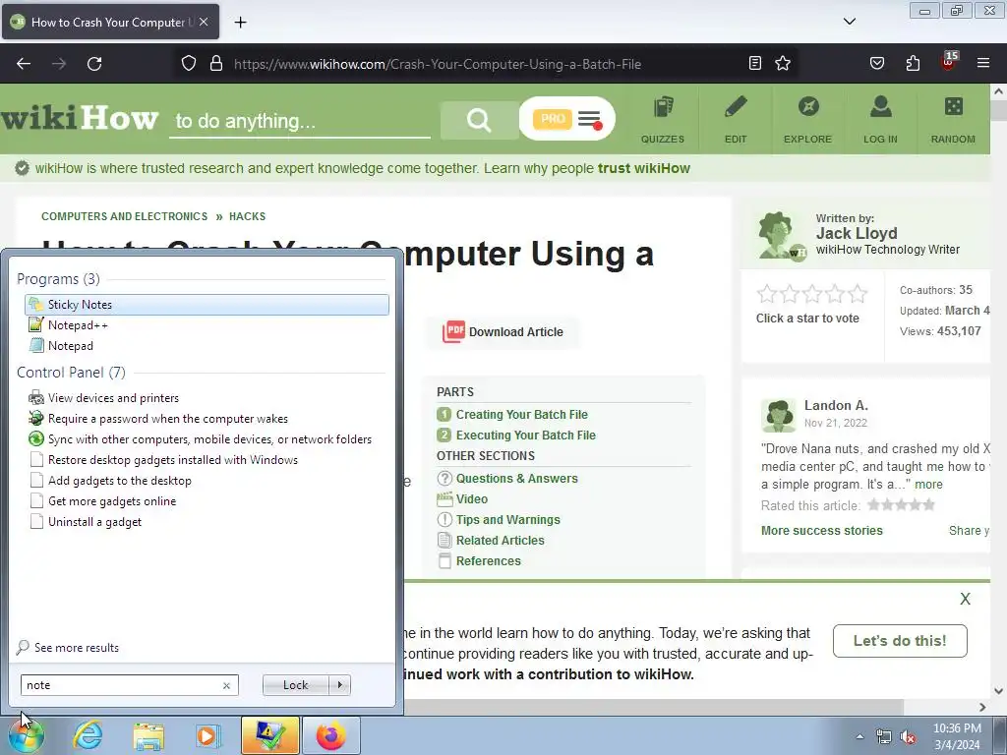
Task: Go back with the browser back arrow
Action: (x=24, y=64)
